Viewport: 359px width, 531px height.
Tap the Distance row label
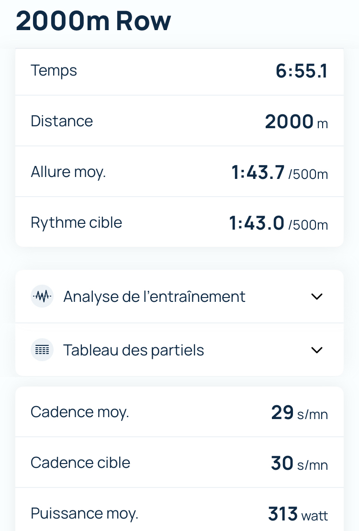(62, 121)
